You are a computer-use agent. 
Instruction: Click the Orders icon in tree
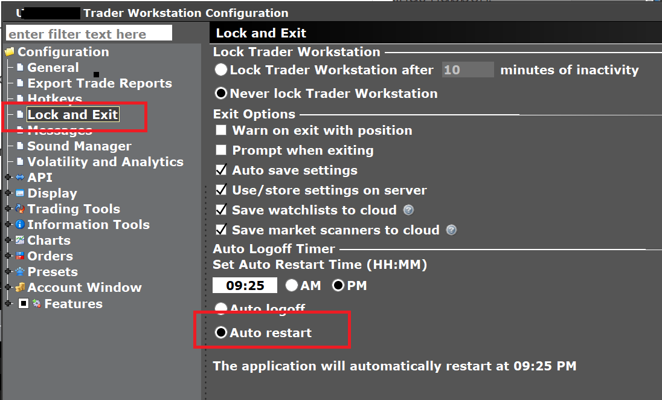click(20, 256)
